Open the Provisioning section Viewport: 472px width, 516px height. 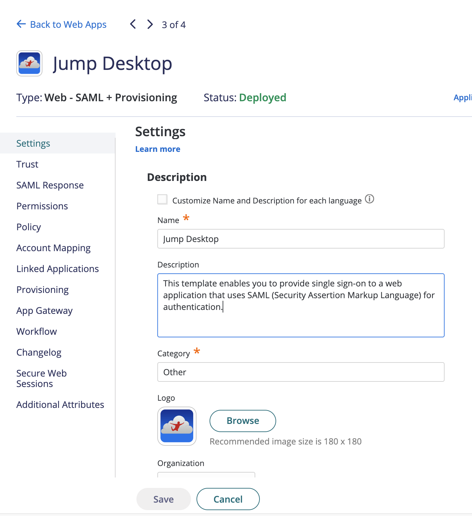coord(42,290)
